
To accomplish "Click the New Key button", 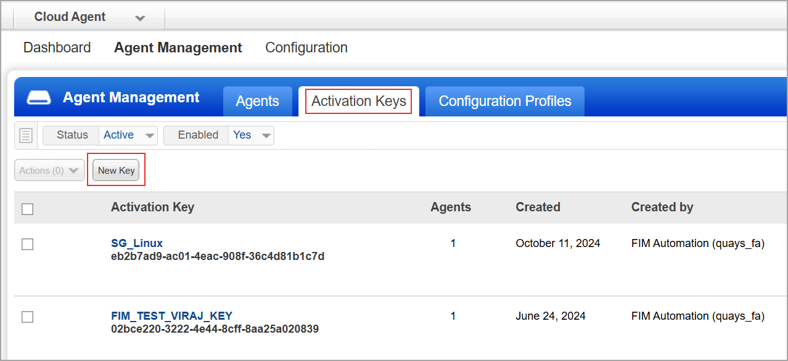I will (x=116, y=171).
